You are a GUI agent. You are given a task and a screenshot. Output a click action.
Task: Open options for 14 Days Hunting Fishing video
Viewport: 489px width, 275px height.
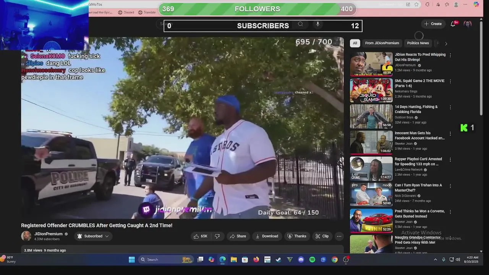pos(450,107)
